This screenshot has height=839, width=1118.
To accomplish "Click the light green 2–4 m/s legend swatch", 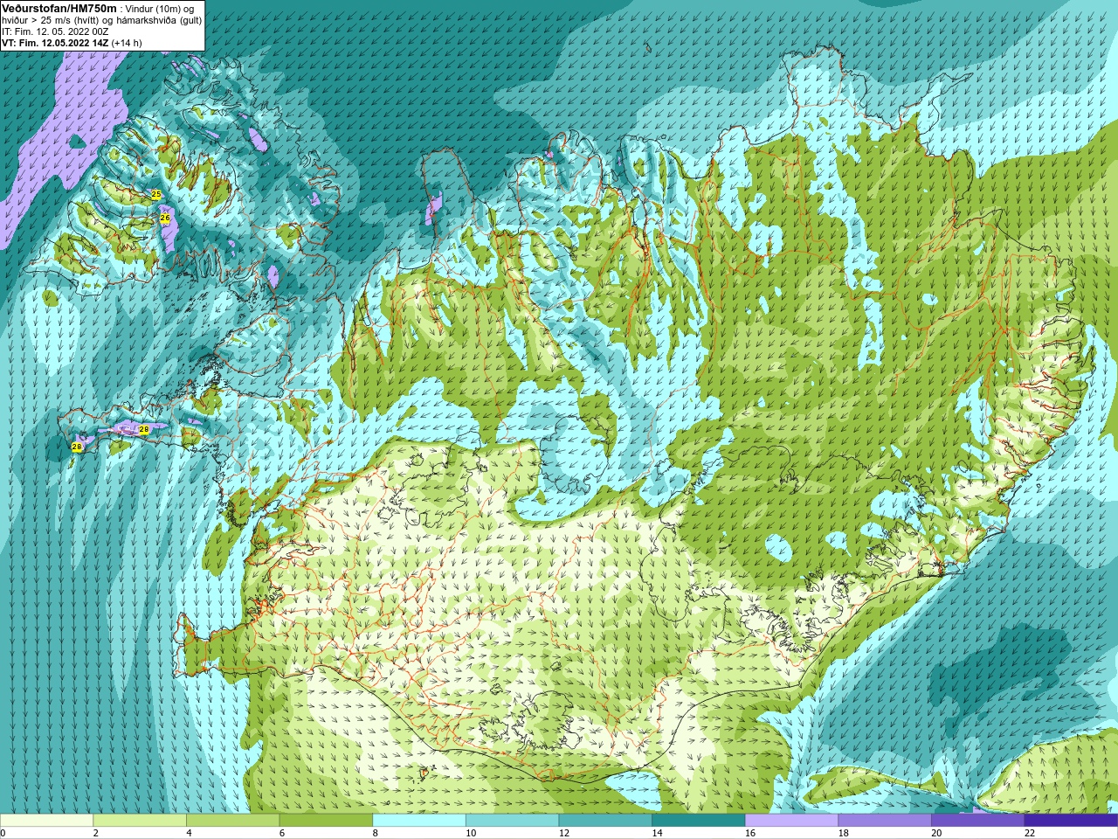I will tap(140, 821).
